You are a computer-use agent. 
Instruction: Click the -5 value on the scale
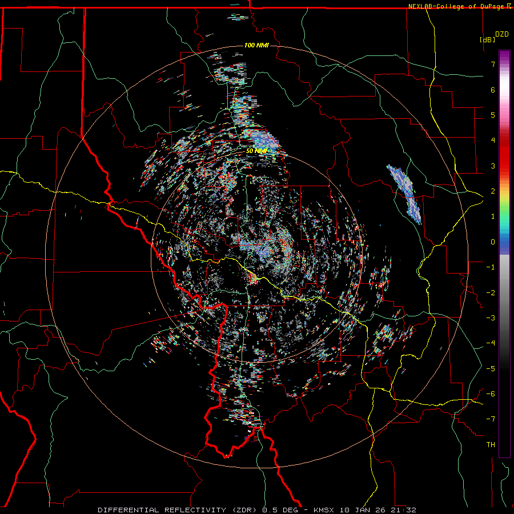[x=491, y=369]
